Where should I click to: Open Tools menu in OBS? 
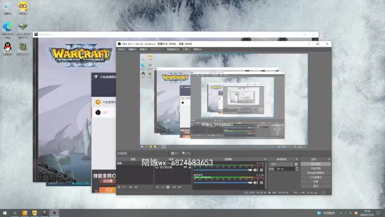coord(186,50)
